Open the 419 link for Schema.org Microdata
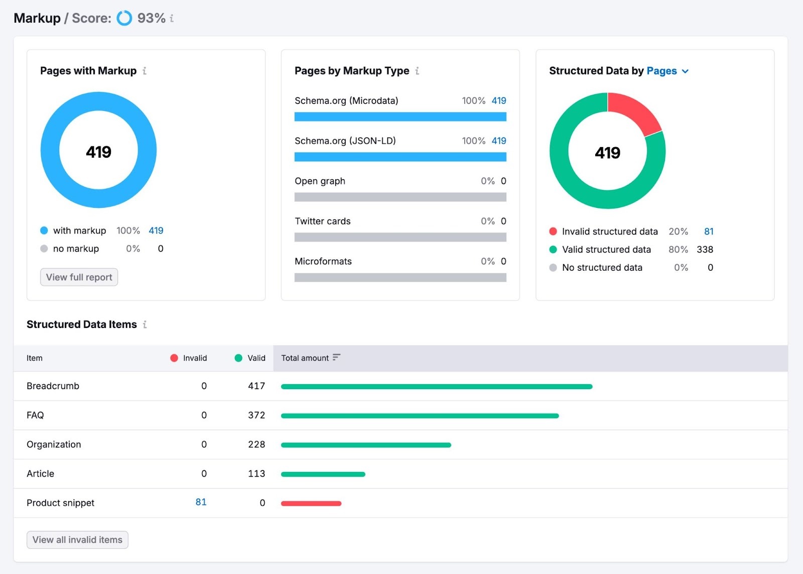Image resolution: width=803 pixels, height=574 pixels. click(x=499, y=100)
